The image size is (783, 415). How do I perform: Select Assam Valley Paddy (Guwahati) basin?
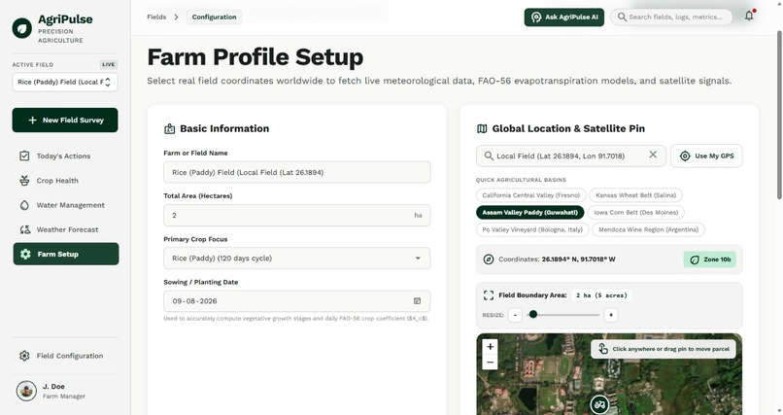(529, 212)
